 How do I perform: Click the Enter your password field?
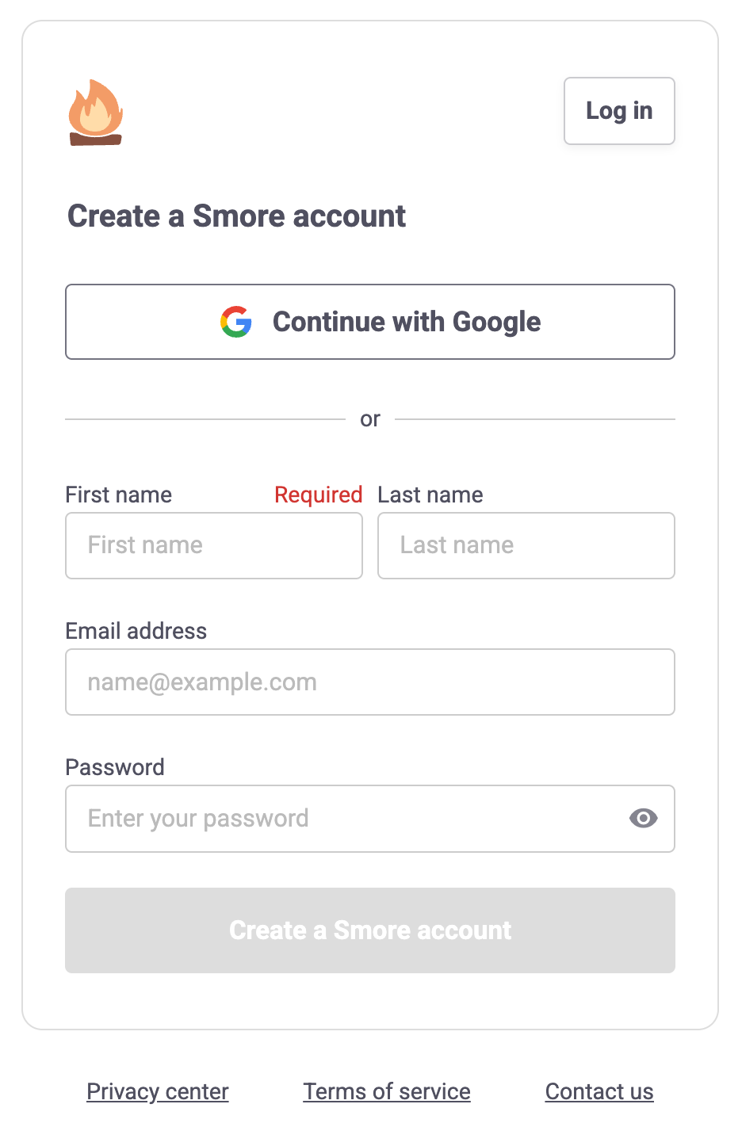pyautogui.click(x=341, y=818)
